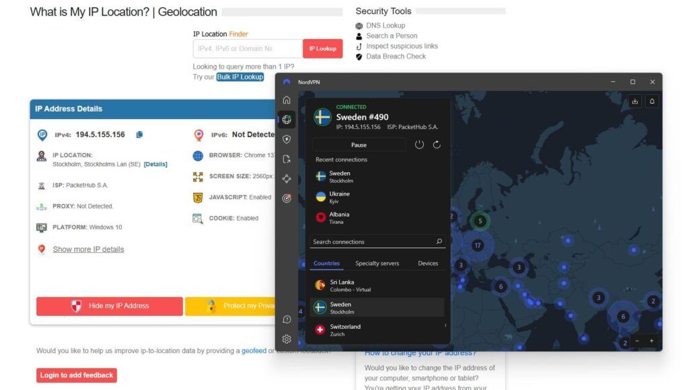Close the NordVPN window

point(653,81)
